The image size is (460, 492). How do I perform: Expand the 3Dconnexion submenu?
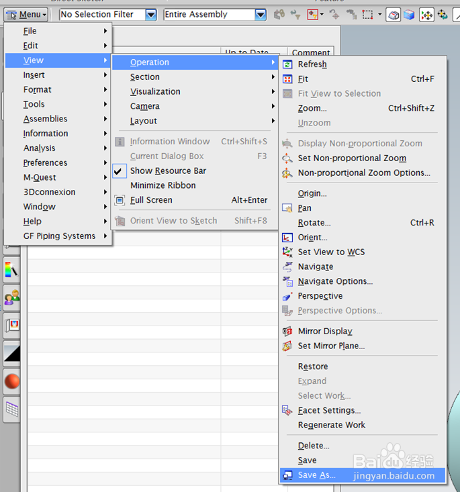point(58,192)
